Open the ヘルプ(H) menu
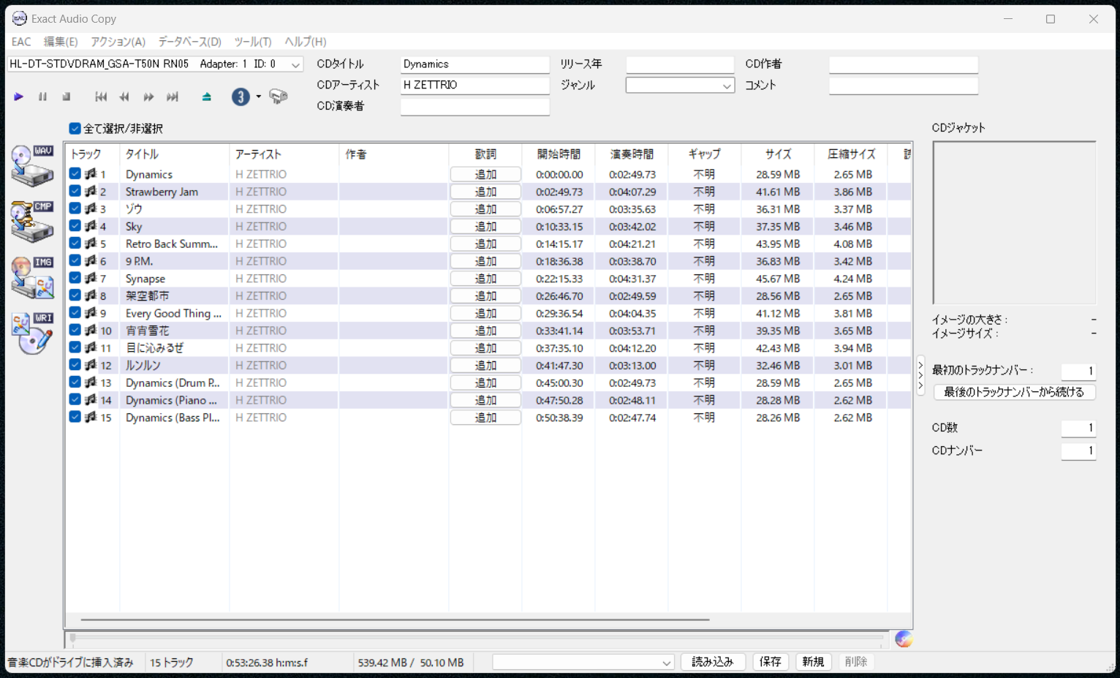 coord(306,42)
